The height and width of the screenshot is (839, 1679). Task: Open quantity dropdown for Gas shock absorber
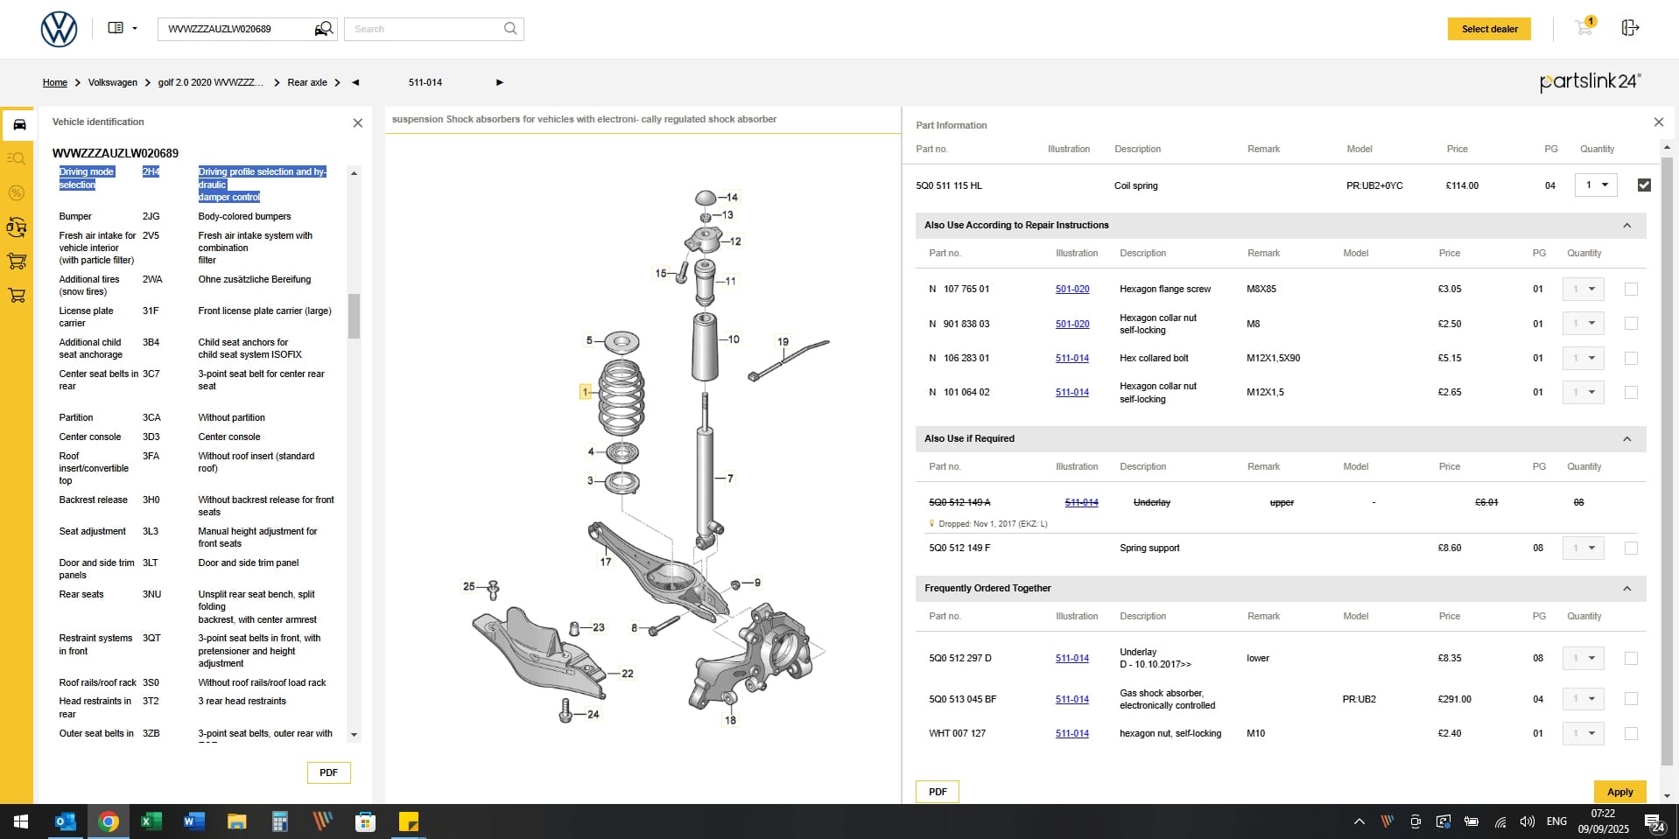click(x=1583, y=699)
